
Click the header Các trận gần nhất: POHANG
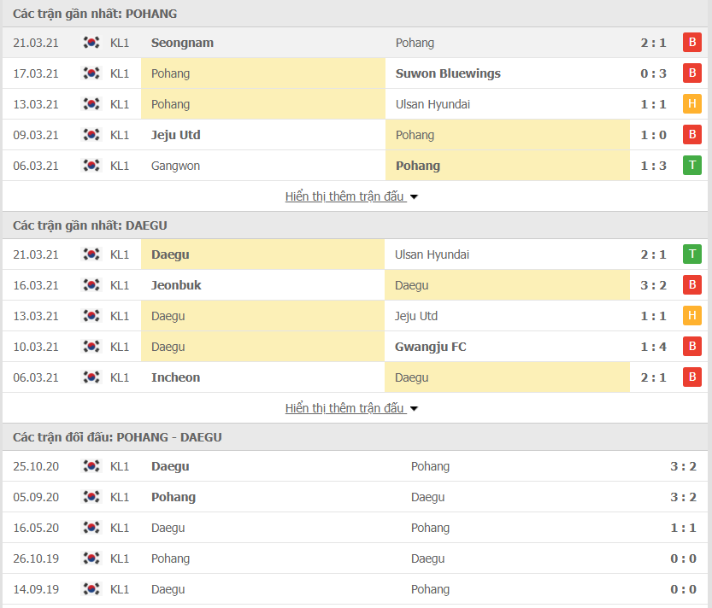point(95,14)
